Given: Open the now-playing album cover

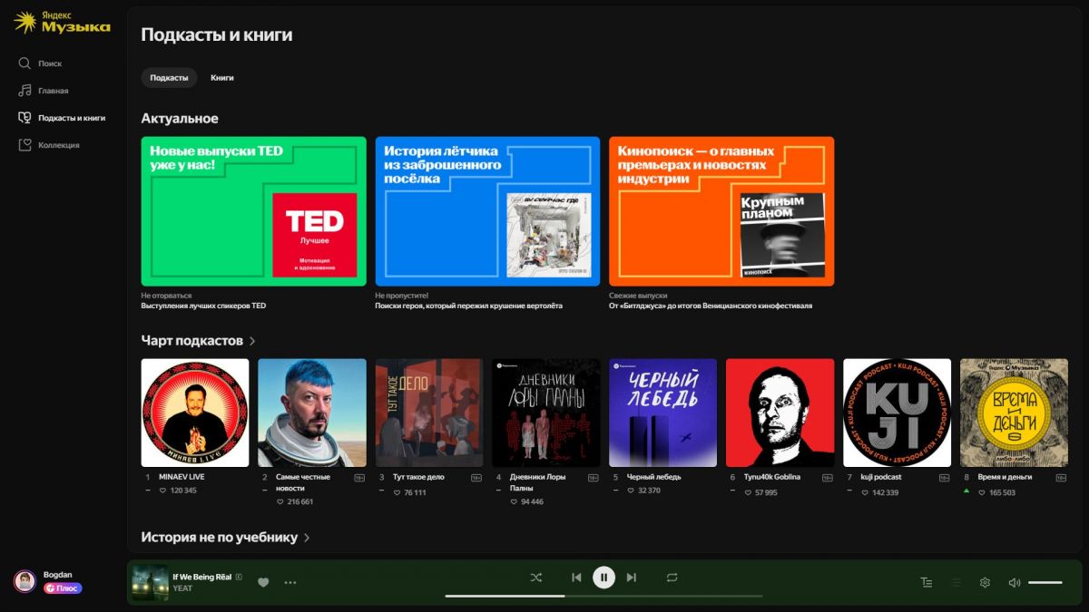Looking at the screenshot, I should tap(150, 582).
